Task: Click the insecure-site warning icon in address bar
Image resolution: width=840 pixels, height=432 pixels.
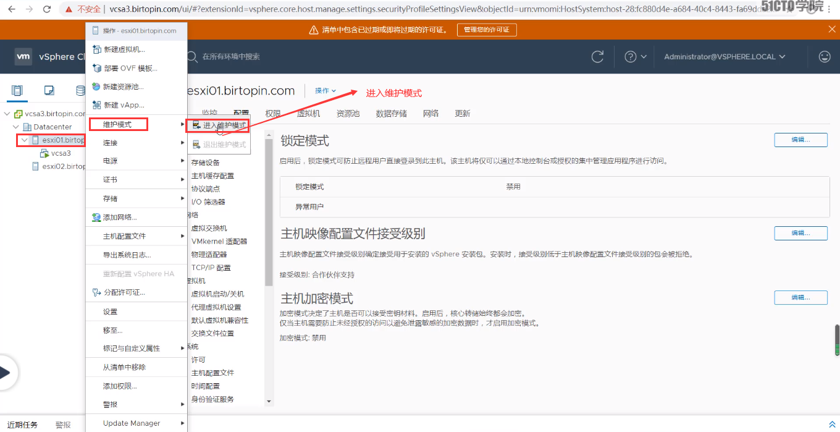Action: [x=69, y=9]
